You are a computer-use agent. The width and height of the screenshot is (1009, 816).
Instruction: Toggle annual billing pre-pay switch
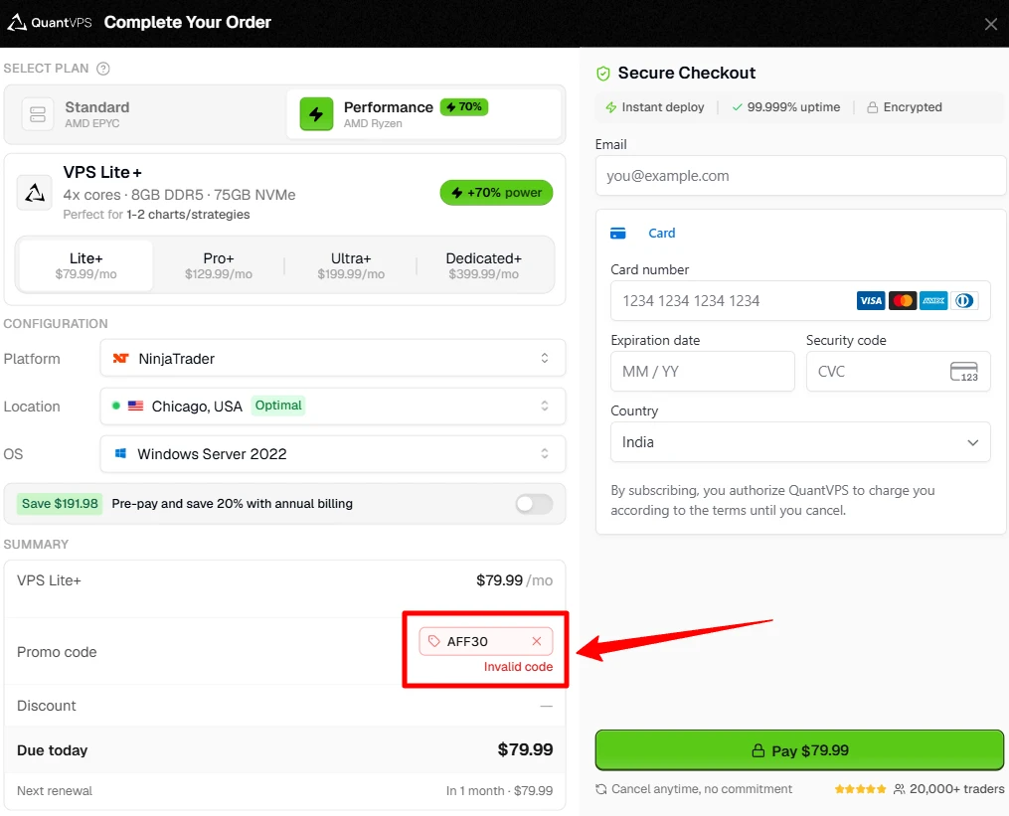tap(534, 504)
